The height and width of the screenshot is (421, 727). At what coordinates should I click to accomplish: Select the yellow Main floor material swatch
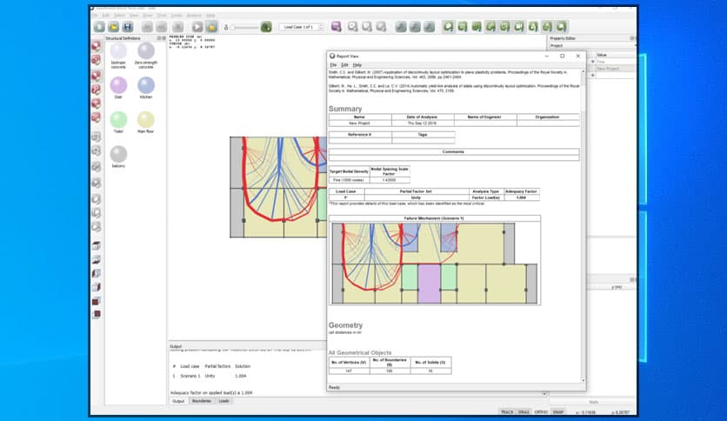[x=146, y=120]
